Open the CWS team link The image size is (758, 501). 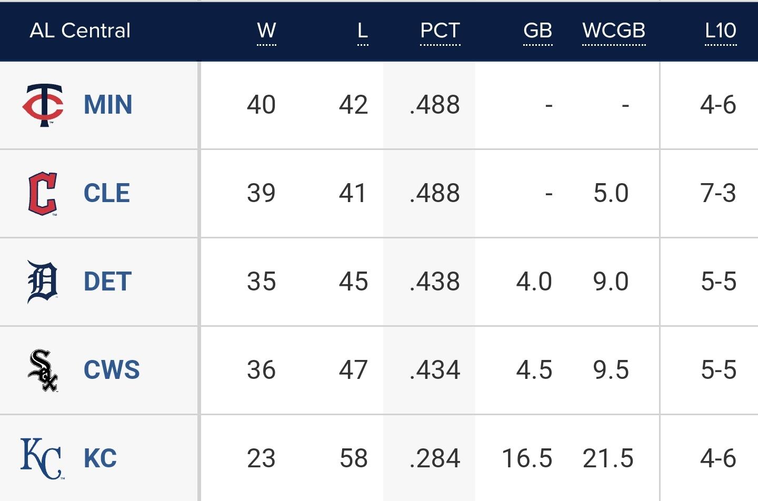(112, 370)
